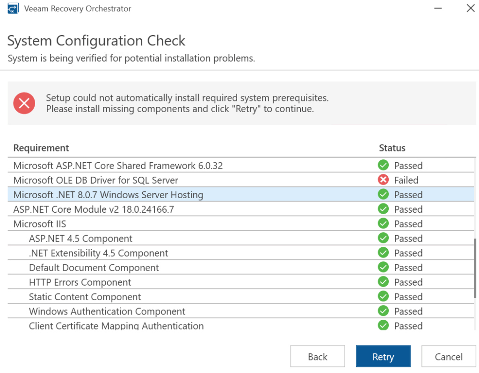Click the setup prerequisites error message text
The width and height of the screenshot is (479, 373).
(x=187, y=103)
